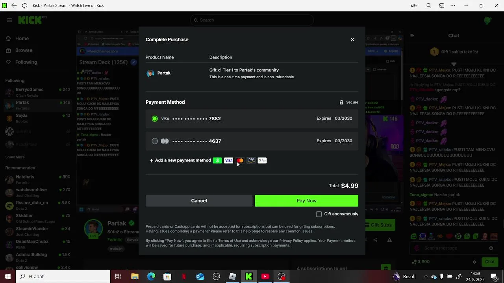
Task: Open Netflix from taskbar
Action: tap(183, 277)
